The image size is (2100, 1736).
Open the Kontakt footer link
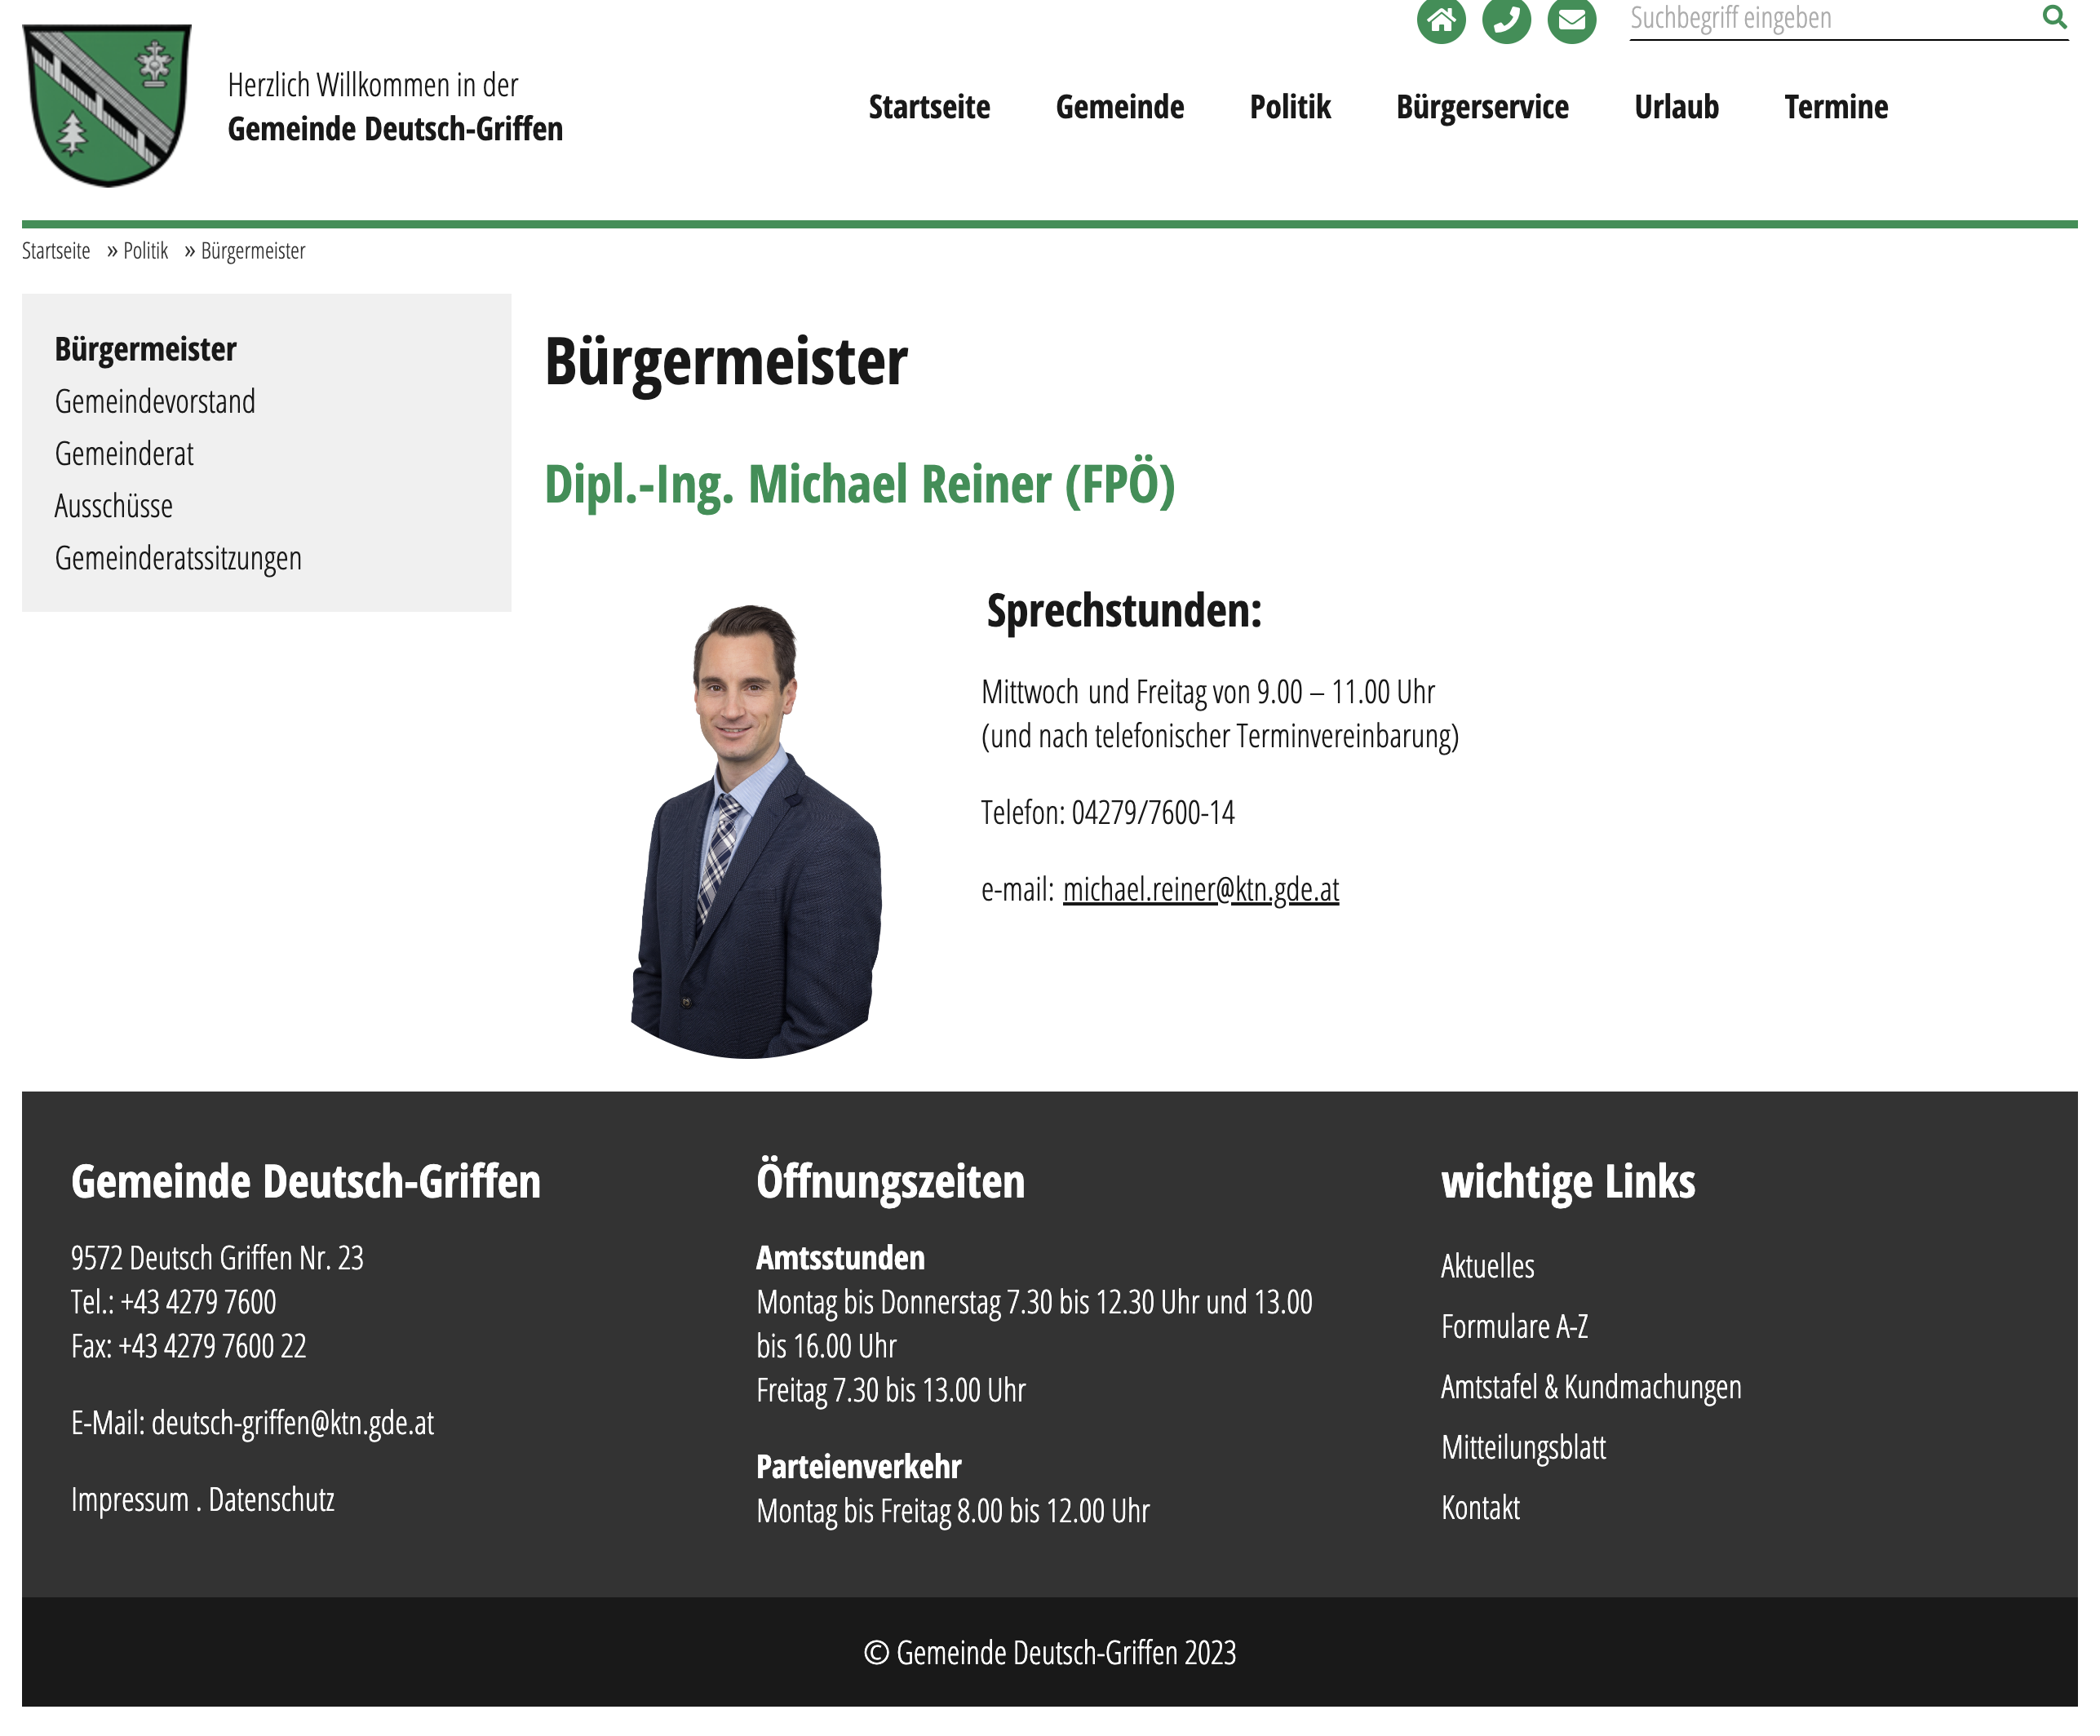coord(1480,1507)
